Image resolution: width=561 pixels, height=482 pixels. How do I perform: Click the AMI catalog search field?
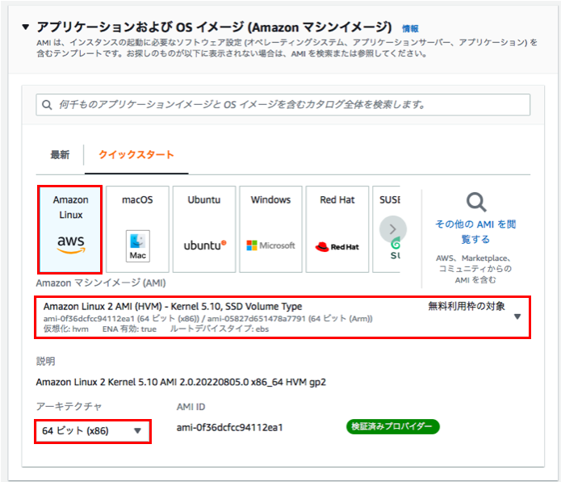click(x=283, y=104)
